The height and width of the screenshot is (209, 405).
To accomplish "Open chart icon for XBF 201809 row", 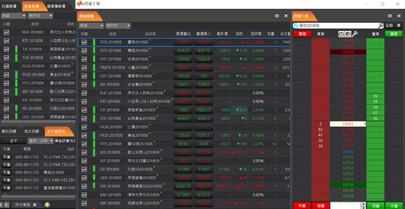I will click(x=84, y=203).
